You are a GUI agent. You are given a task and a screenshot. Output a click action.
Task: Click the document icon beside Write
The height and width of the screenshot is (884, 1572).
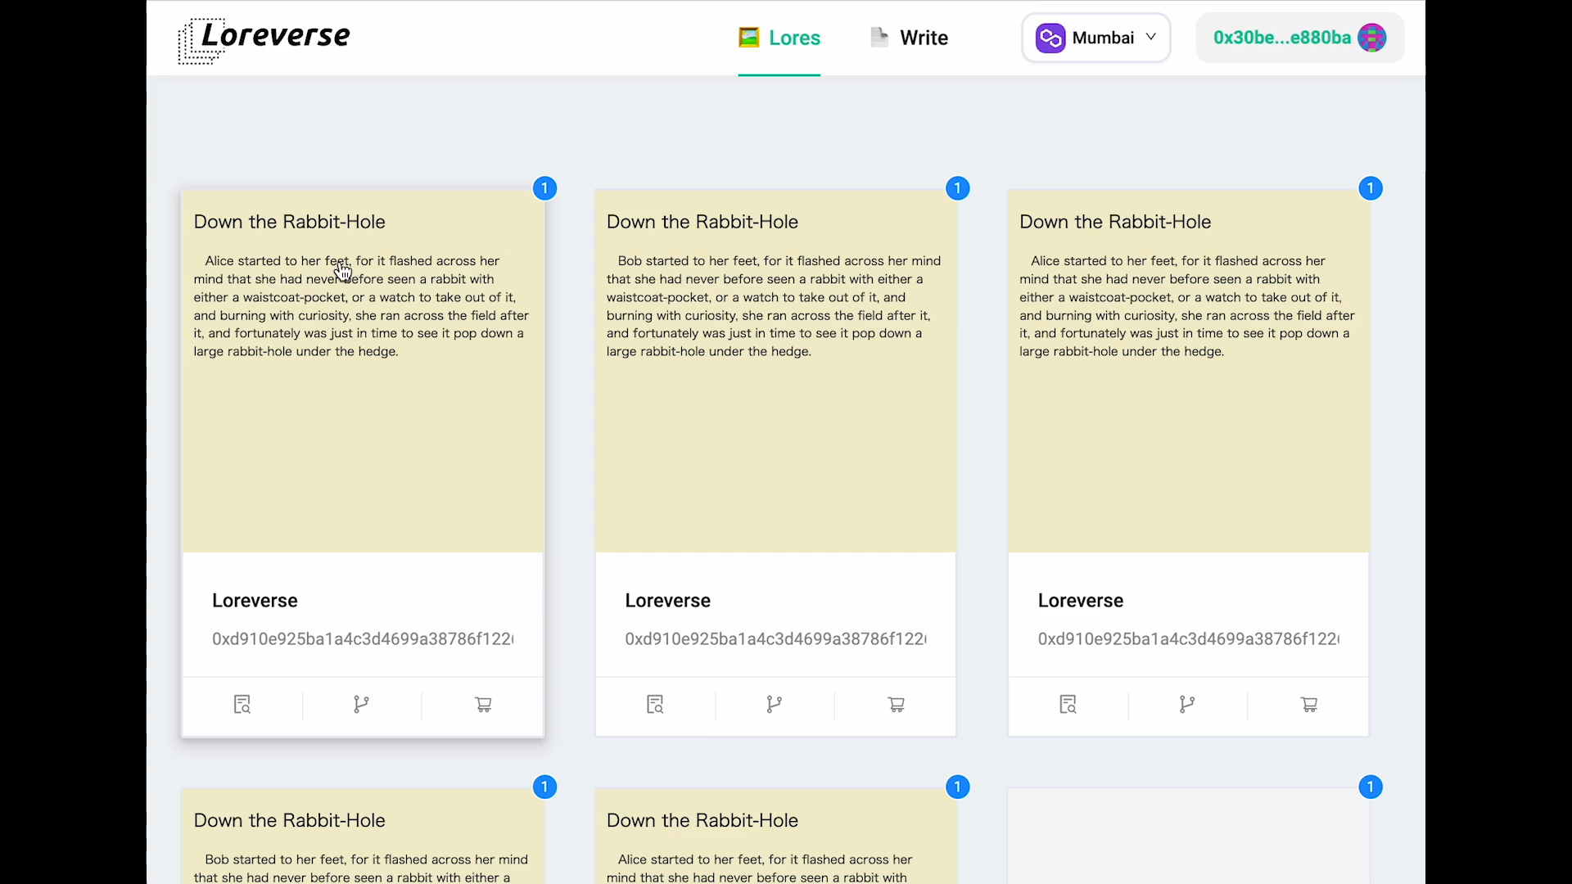coord(879,38)
